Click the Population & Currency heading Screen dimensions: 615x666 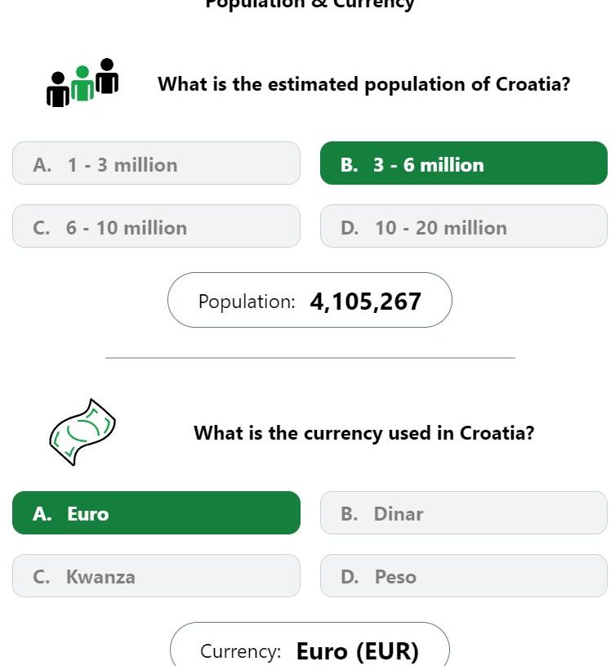(x=310, y=4)
